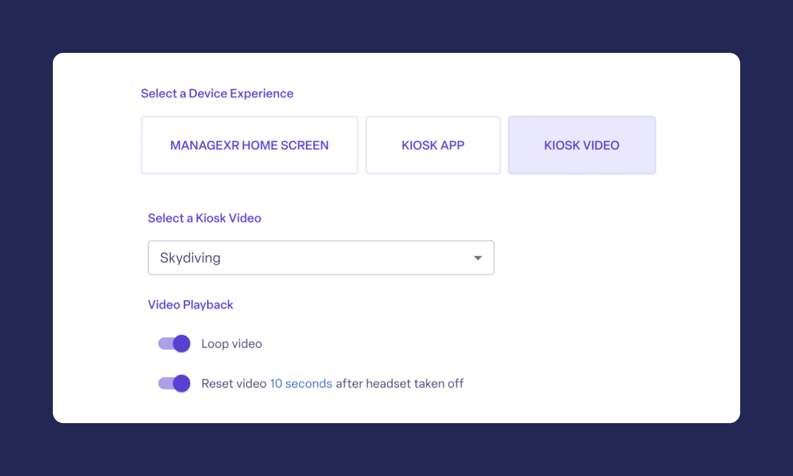
Task: Disable the Reset video toggle
Action: 174,383
